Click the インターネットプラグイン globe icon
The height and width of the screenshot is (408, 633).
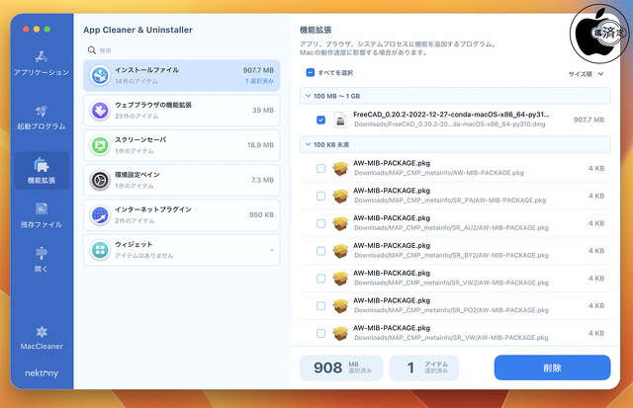[100, 215]
